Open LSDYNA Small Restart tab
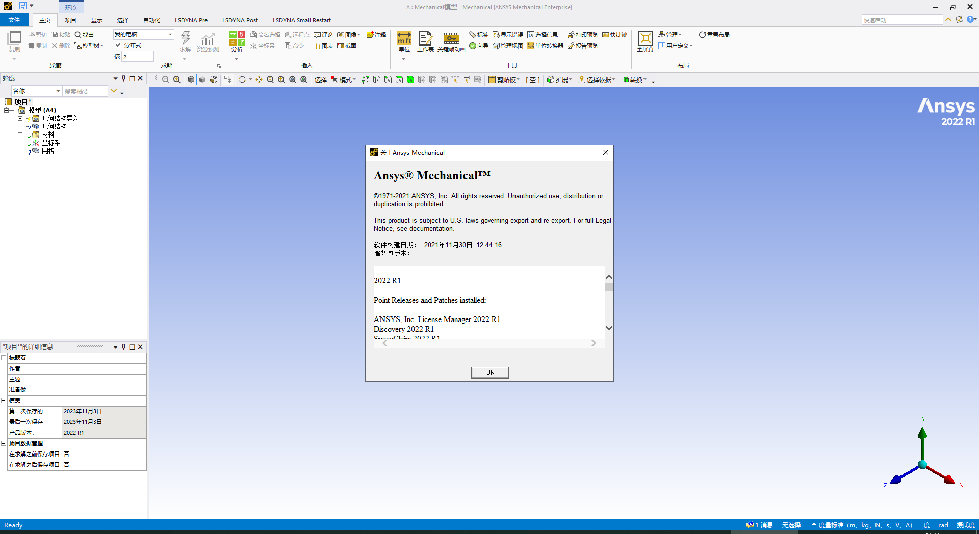This screenshot has height=534, width=979. click(x=302, y=20)
